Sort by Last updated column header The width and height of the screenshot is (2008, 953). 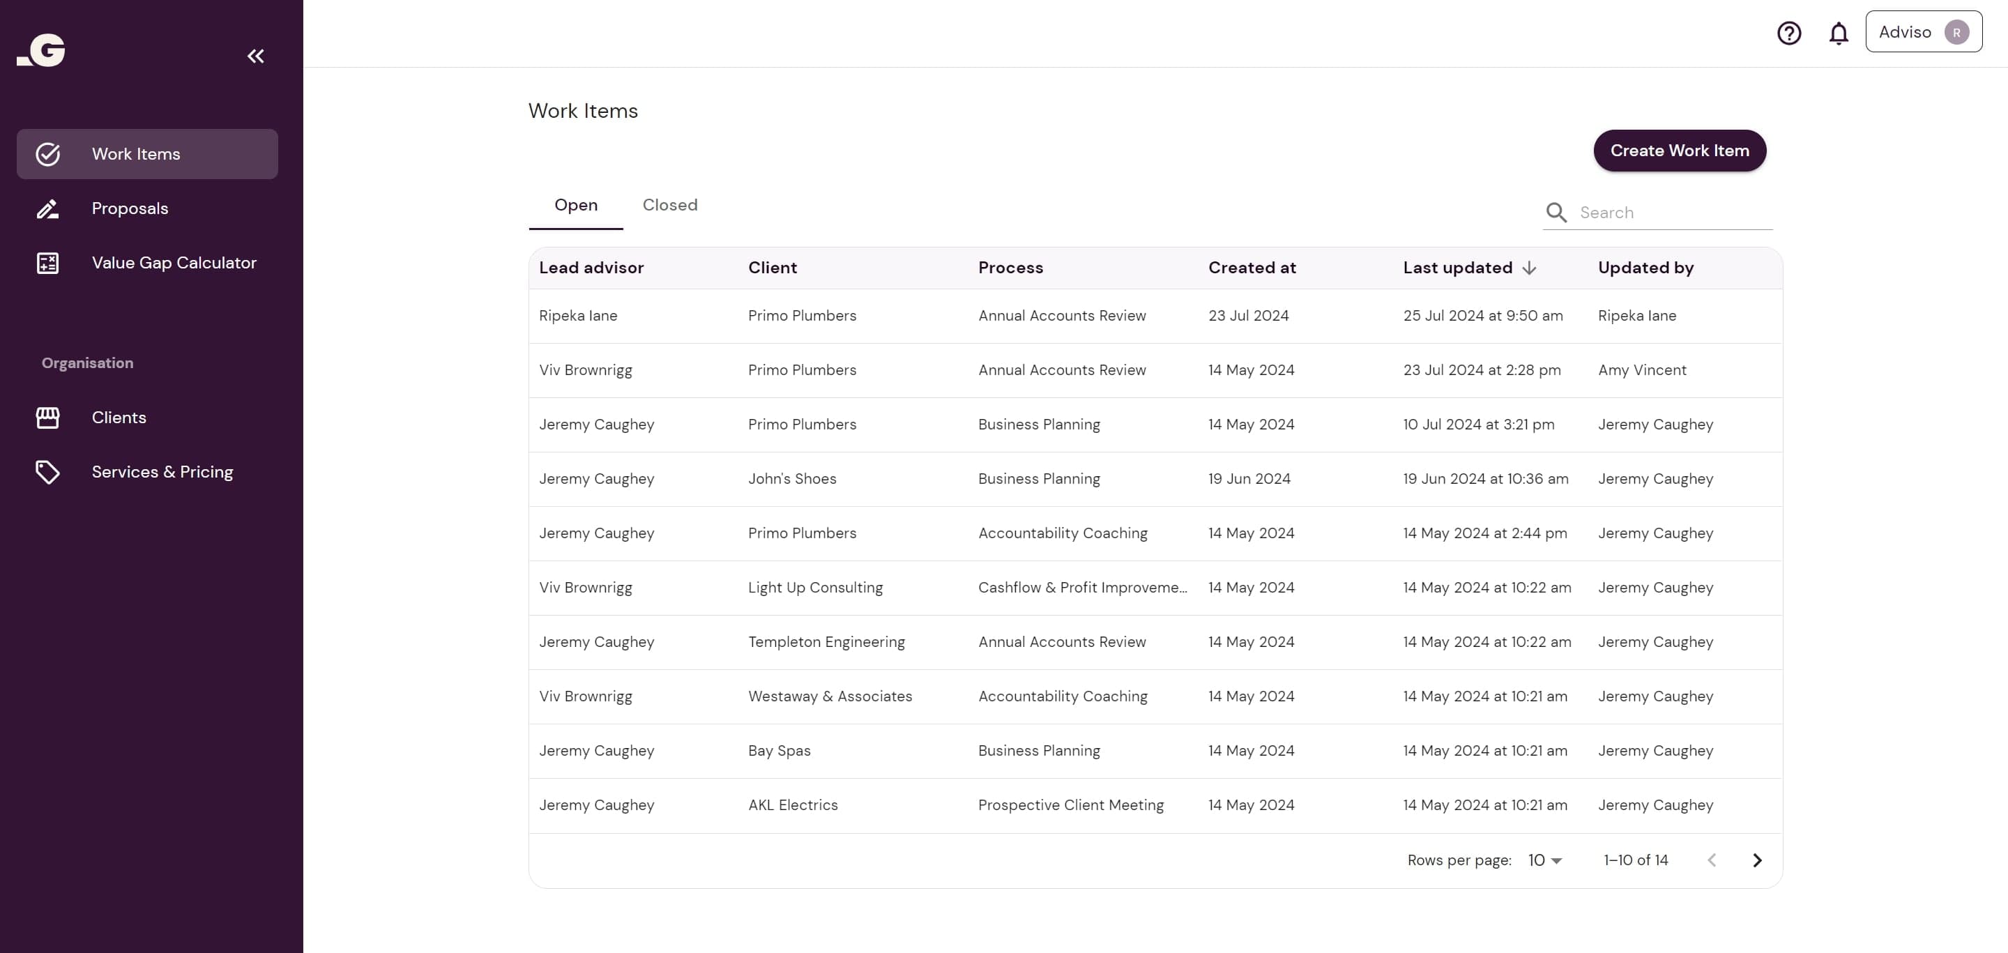pos(1458,268)
